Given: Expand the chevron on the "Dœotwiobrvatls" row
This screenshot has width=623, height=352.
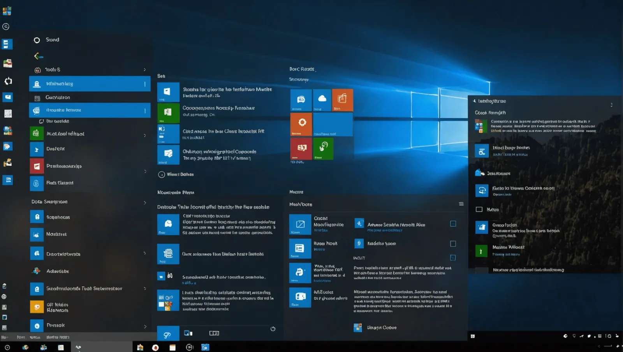Looking at the screenshot, I should tap(145, 253).
